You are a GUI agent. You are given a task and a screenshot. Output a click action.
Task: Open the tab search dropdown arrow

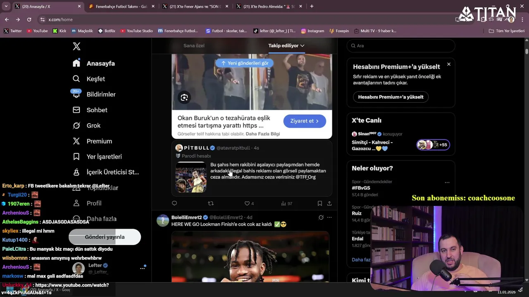point(6,6)
